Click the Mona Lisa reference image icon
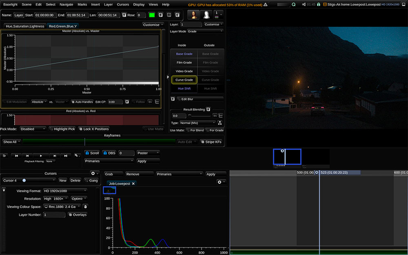The image size is (408, 255). point(194,15)
